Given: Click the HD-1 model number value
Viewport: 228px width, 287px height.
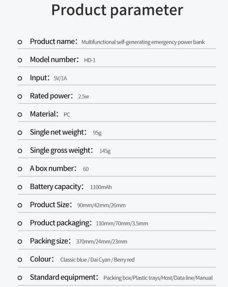Looking at the screenshot, I should point(90,60).
